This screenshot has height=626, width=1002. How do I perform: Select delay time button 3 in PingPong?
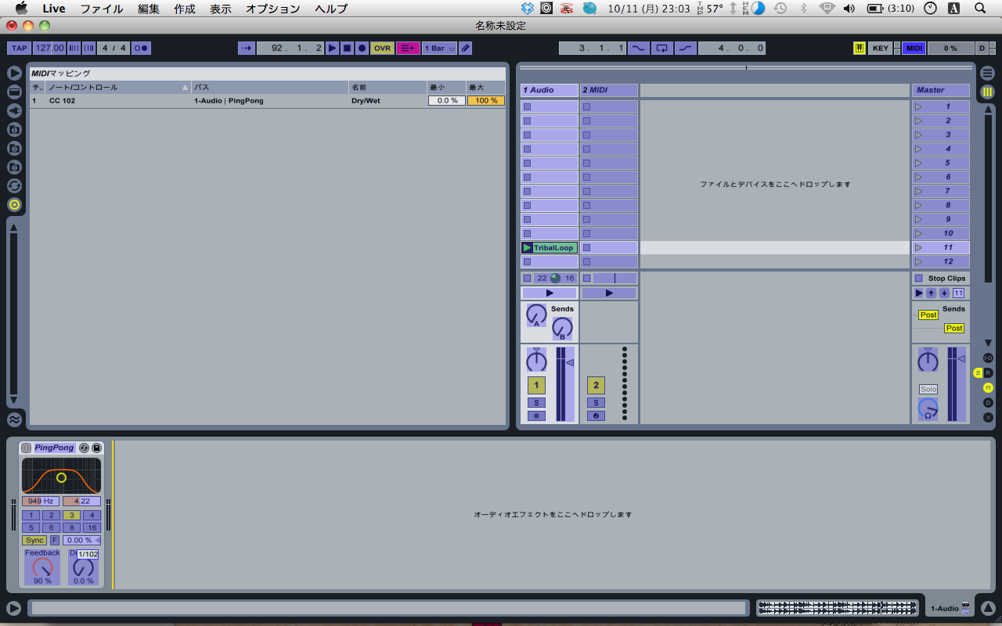pos(71,516)
